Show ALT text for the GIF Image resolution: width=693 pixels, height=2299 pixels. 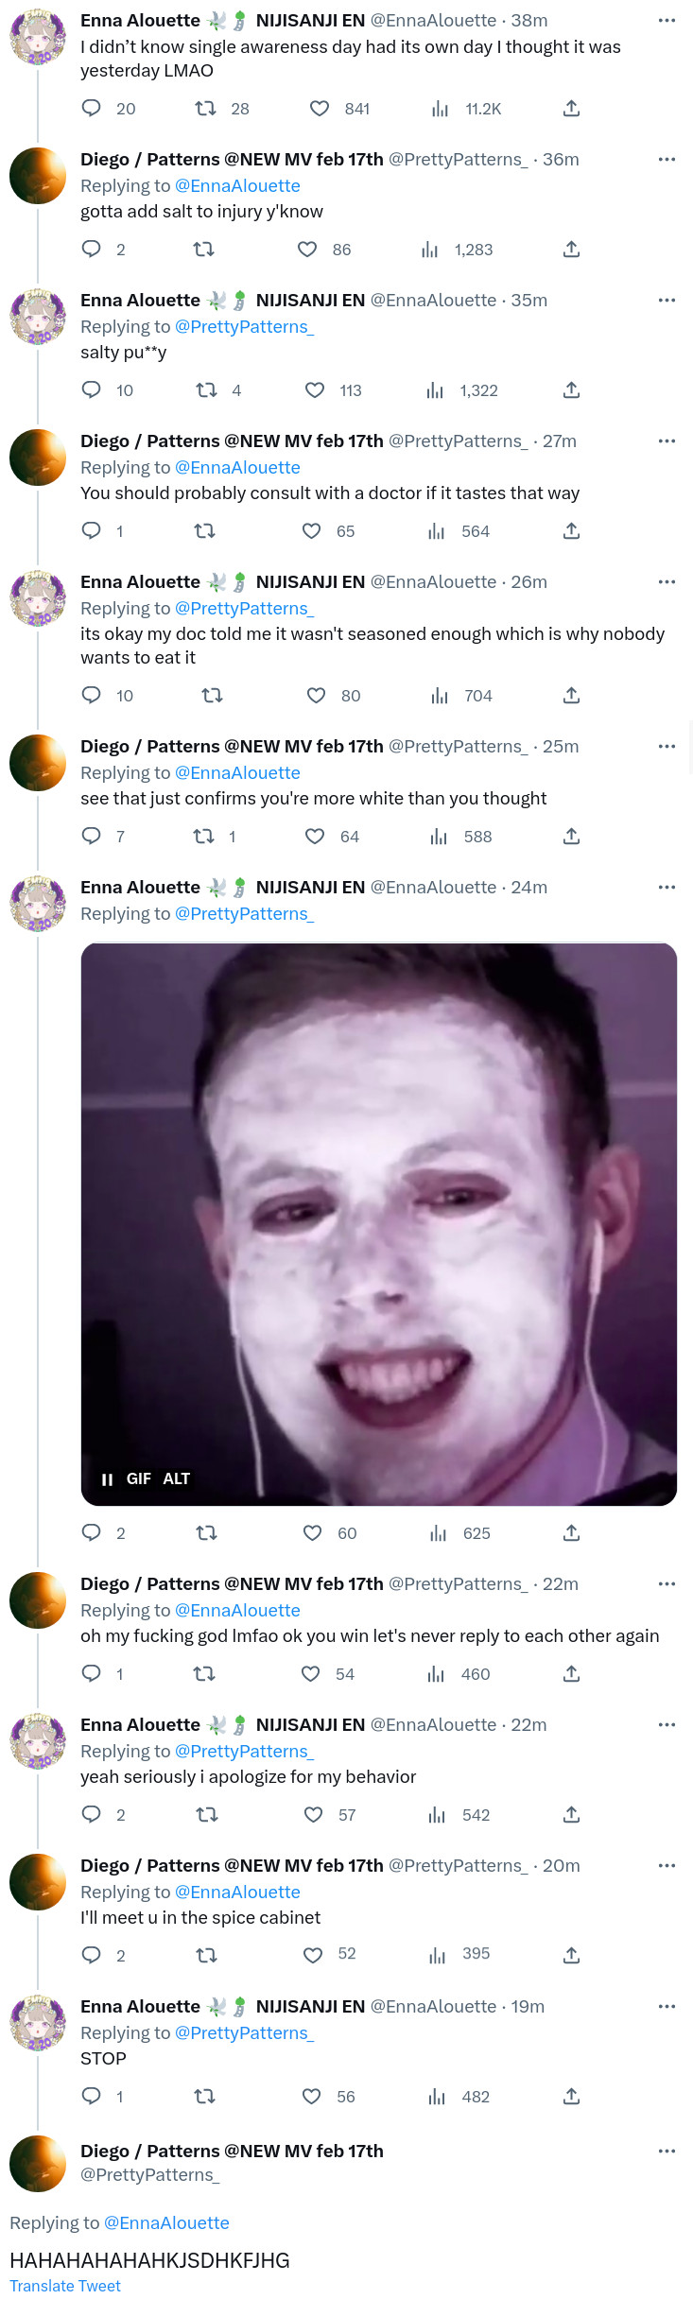pos(177,1479)
